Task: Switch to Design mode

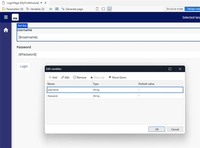Action: tap(193, 9)
